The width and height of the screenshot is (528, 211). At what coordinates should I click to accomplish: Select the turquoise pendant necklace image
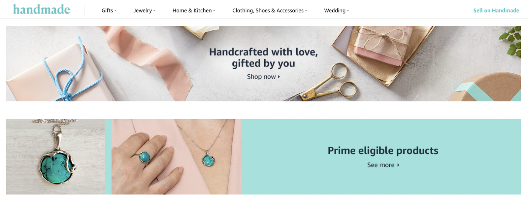pyautogui.click(x=55, y=157)
